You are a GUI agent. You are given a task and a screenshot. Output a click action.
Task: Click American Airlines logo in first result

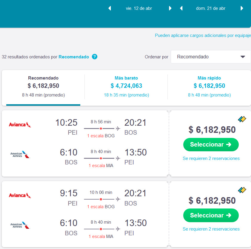click(x=20, y=155)
